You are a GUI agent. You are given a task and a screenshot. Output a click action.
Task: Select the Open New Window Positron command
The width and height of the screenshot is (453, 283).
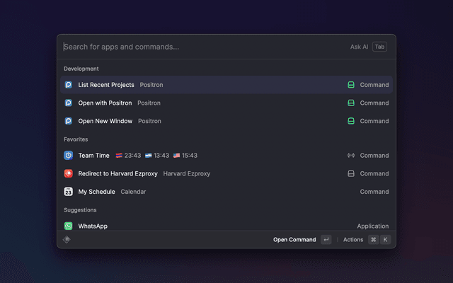click(105, 121)
